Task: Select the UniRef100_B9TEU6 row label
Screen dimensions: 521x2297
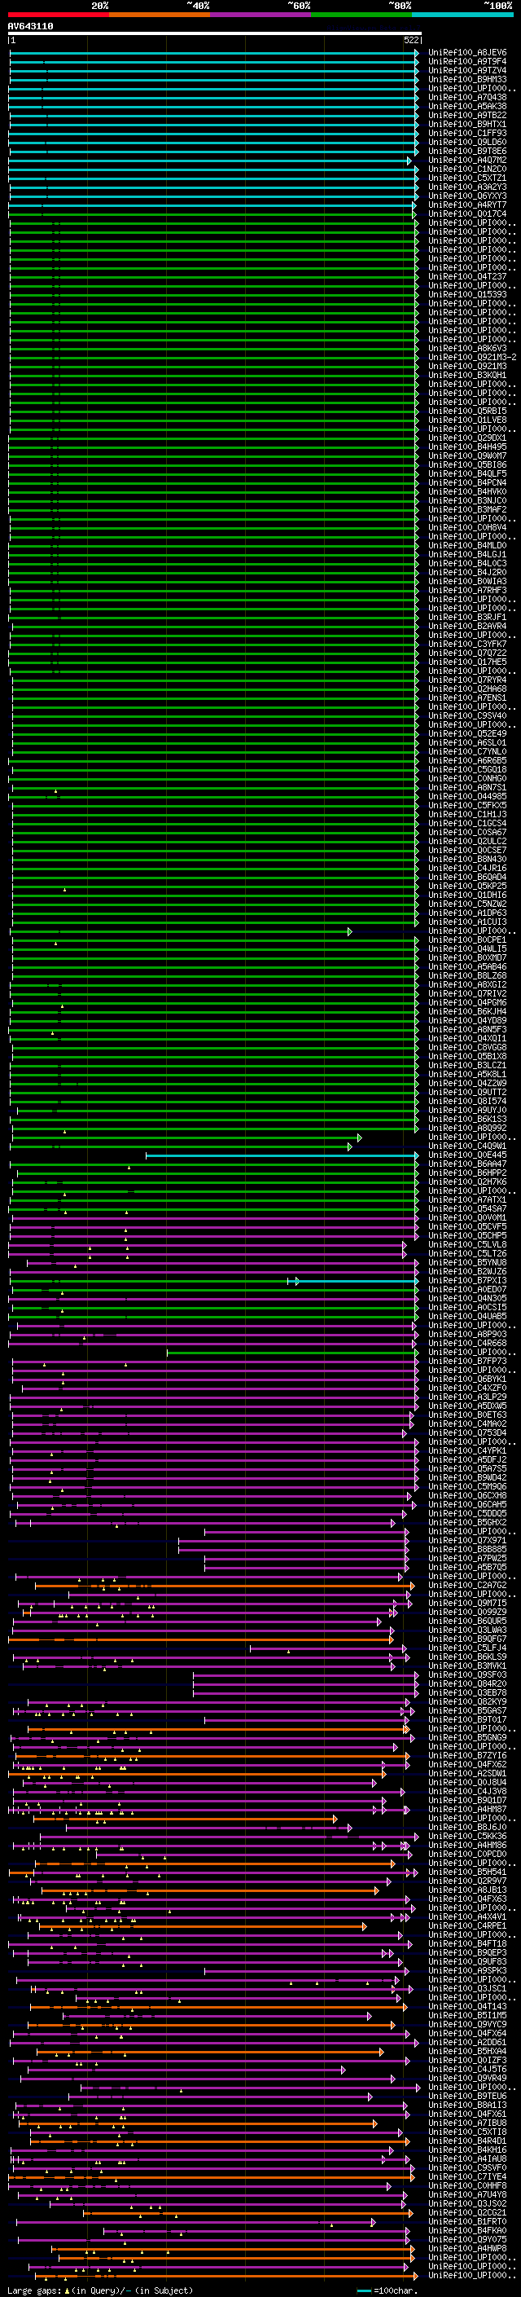Action: tap(467, 2097)
